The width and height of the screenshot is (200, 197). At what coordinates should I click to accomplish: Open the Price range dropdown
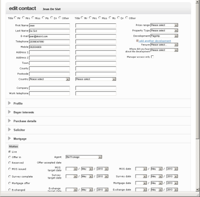pyautogui.click(x=164, y=25)
